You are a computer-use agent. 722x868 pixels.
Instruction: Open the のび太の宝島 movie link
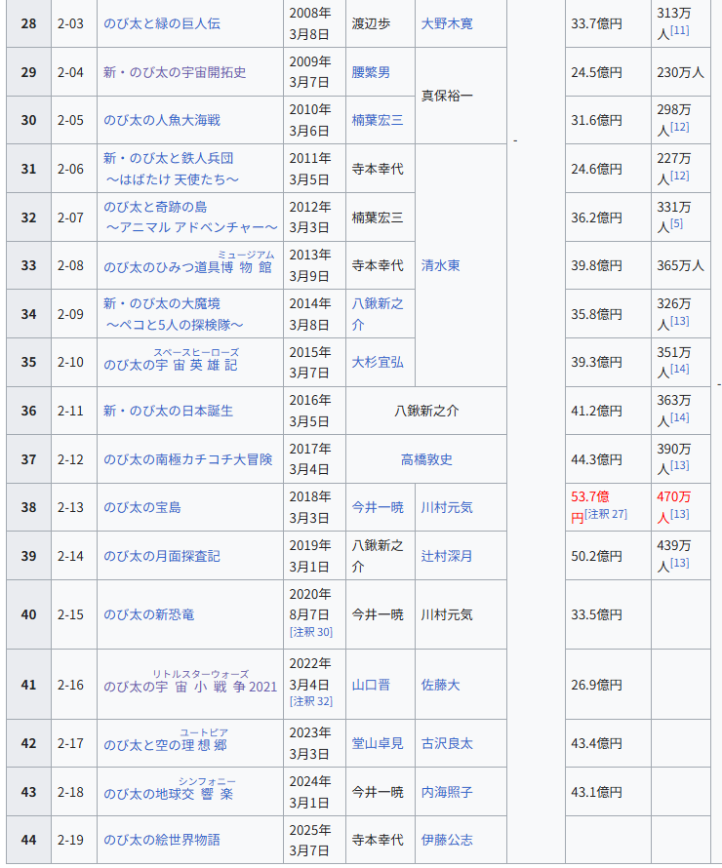point(141,507)
